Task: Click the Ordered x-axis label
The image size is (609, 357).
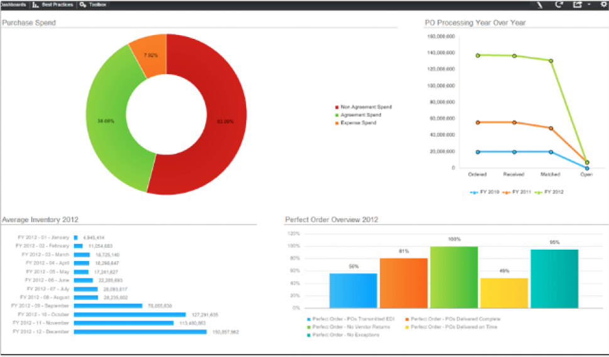Action: tap(477, 174)
